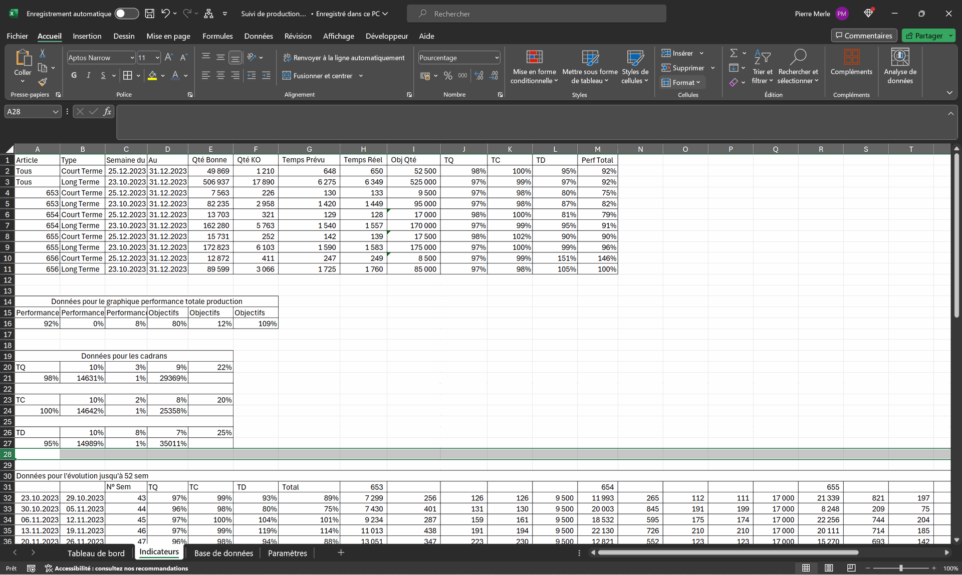
Task: Switch to the Formules ribbon tab
Action: [x=217, y=36]
